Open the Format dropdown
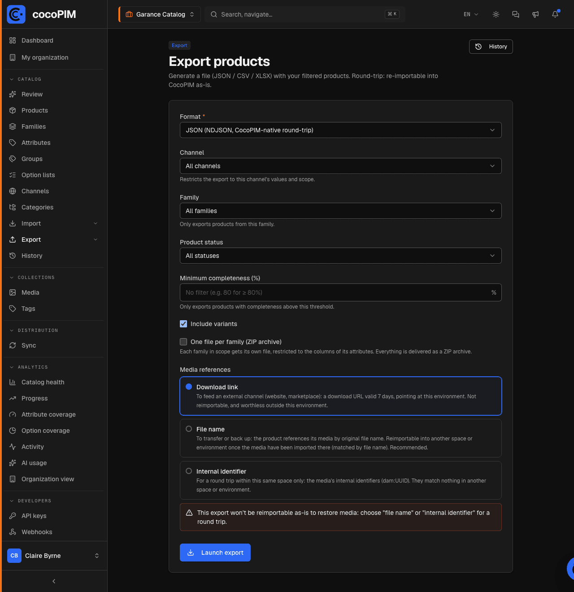574x592 pixels. click(341, 130)
